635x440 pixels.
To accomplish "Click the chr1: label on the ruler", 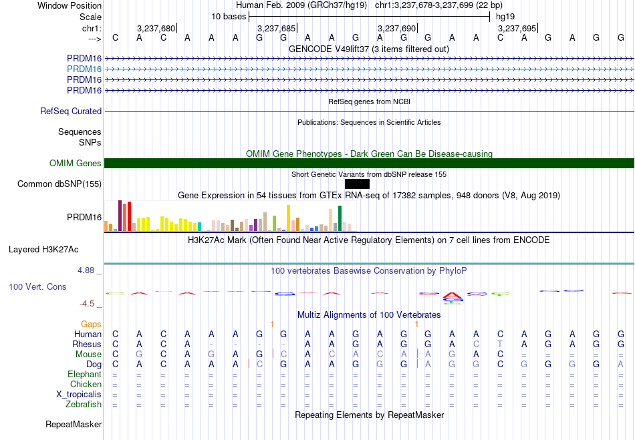I will coord(92,28).
